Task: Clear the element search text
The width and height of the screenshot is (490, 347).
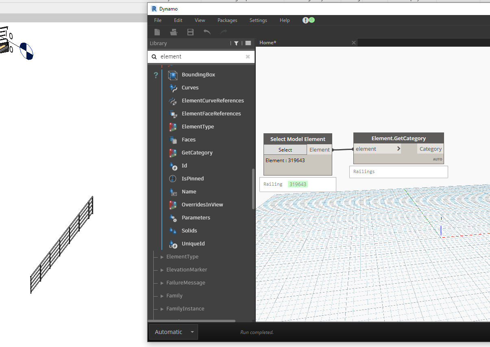Action: tap(248, 57)
